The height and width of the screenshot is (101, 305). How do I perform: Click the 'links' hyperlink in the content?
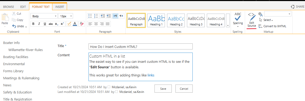tap(151, 75)
